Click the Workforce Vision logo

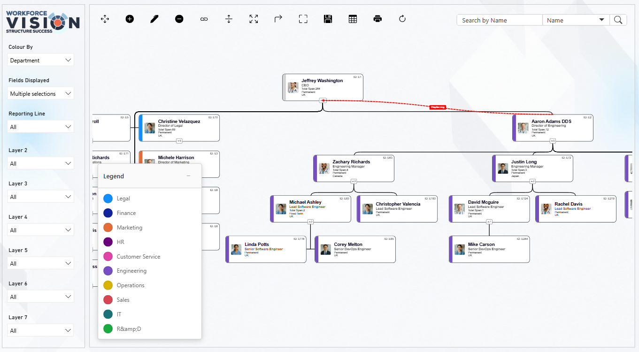43,22
